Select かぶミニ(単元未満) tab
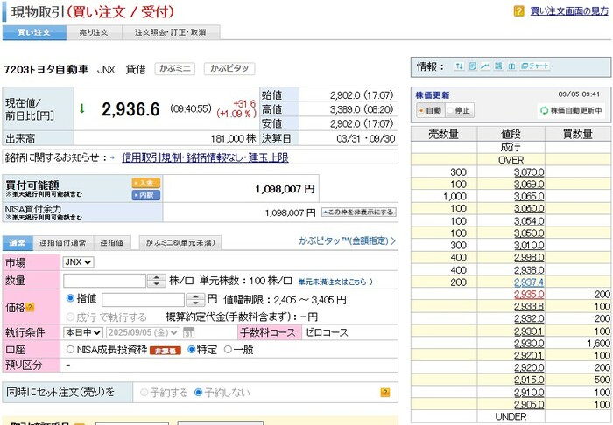The width and height of the screenshot is (613, 425). pyautogui.click(x=180, y=243)
